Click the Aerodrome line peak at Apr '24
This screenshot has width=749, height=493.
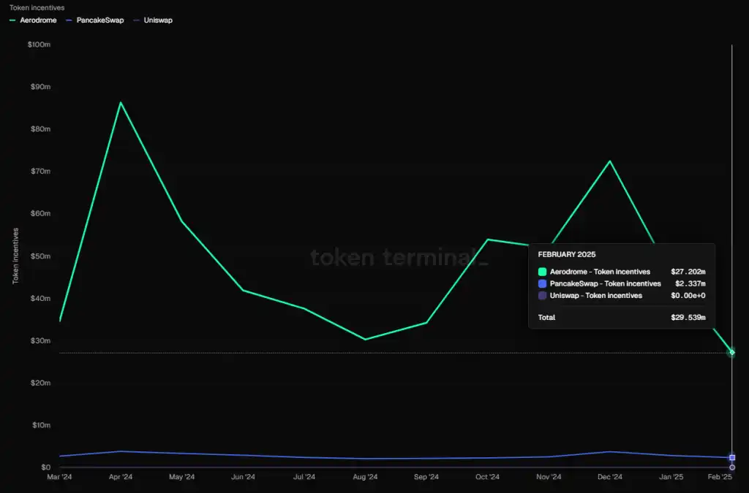pyautogui.click(x=121, y=102)
